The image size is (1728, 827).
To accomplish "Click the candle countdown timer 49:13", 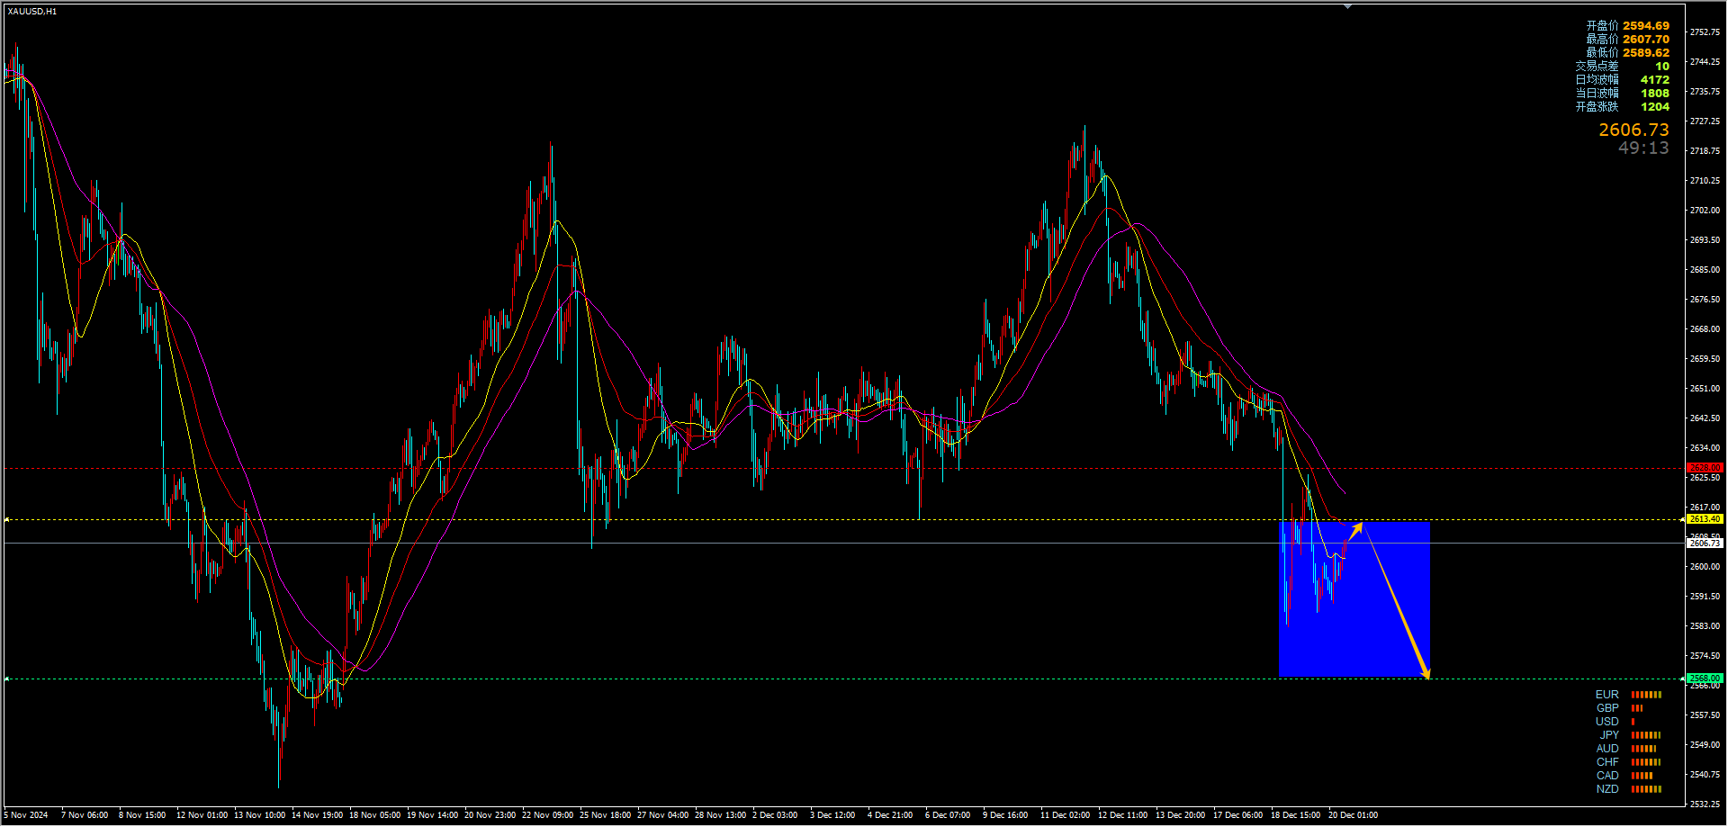I will (x=1643, y=148).
